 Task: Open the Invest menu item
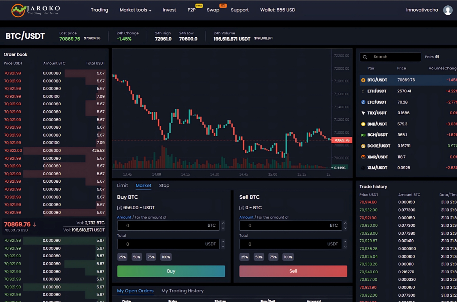[169, 10]
